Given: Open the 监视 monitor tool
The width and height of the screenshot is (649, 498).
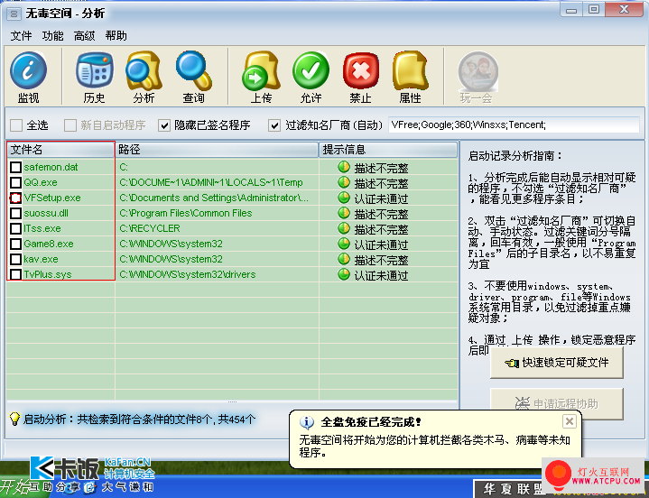Looking at the screenshot, I should coord(28,77).
